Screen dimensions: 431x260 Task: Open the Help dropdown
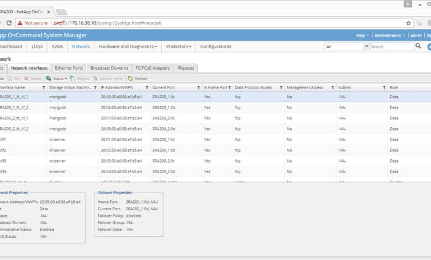tap(362, 35)
